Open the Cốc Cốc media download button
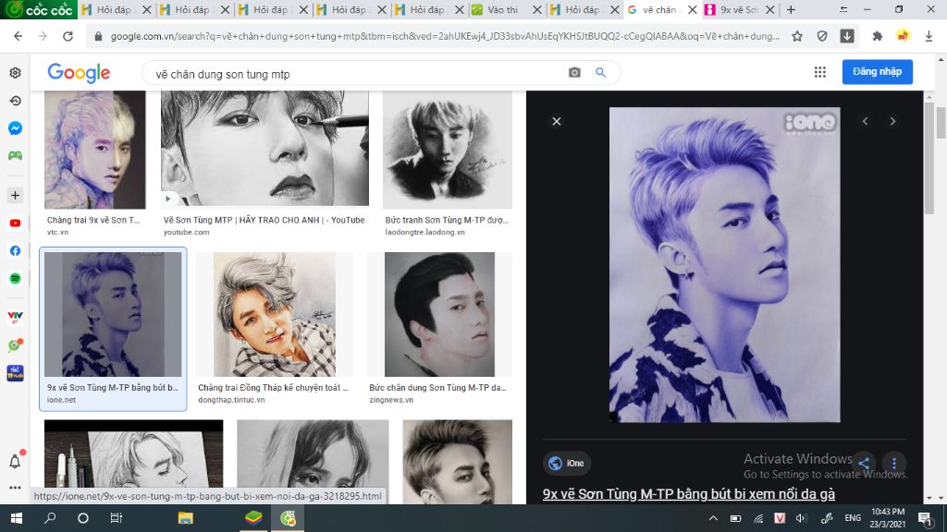Screen dimensions: 947x532 pos(847,36)
